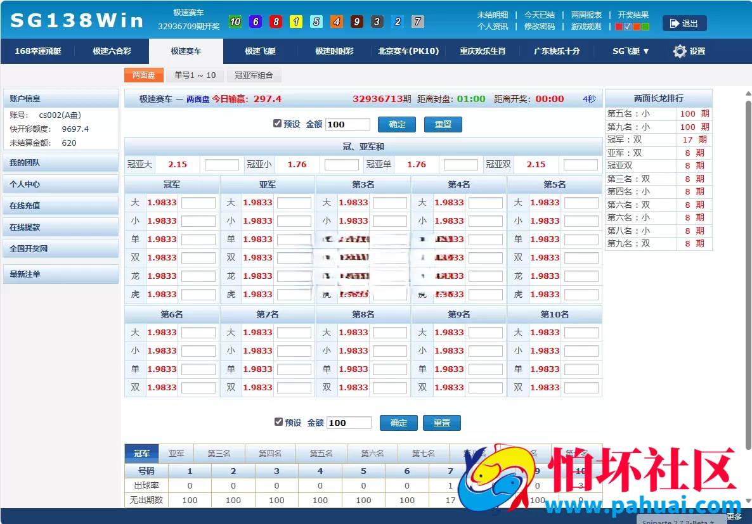This screenshot has height=524, width=752.
Task: Click the gray number 7 ball
Action: coord(418,22)
